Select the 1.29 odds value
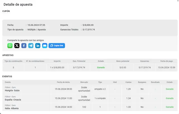The image size is (179, 114). point(128,89)
